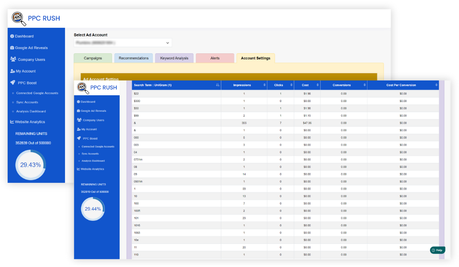Click My Account icon in front window

79,129
